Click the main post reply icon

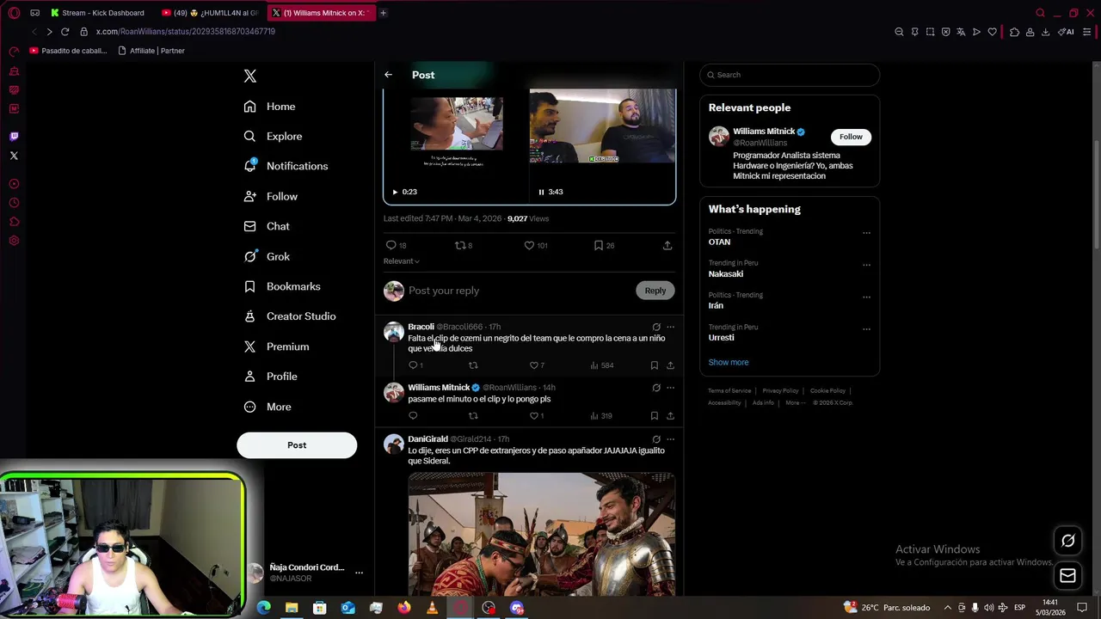point(391,245)
